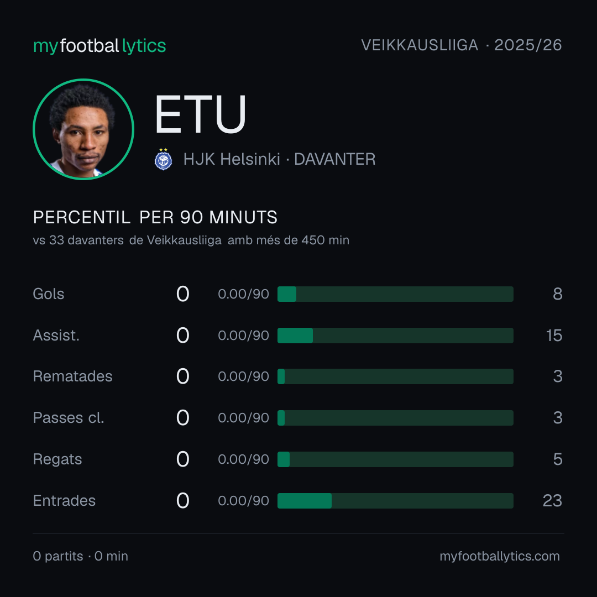The width and height of the screenshot is (597, 597).
Task: Select the Rematades stat label
Action: (x=73, y=376)
